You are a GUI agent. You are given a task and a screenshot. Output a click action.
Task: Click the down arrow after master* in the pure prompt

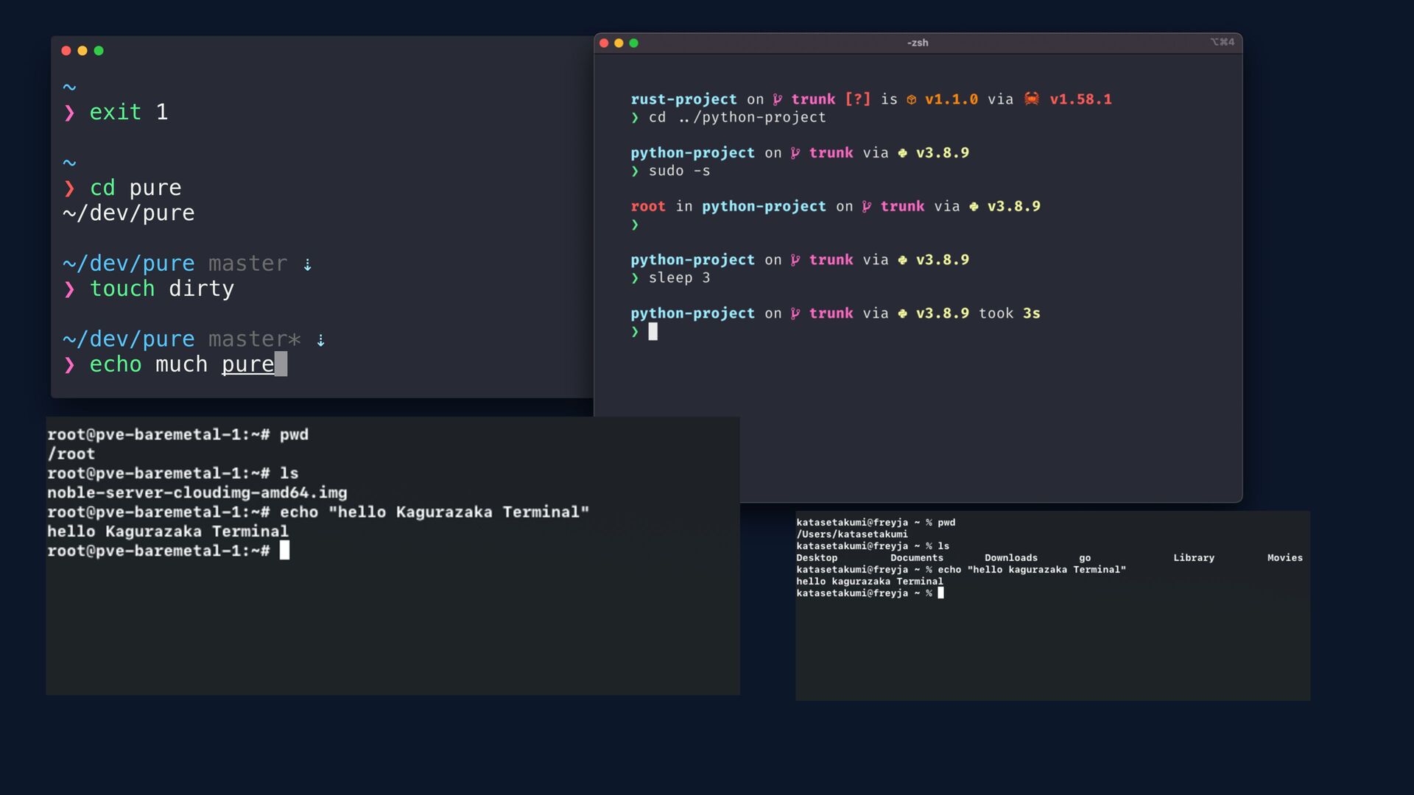pyautogui.click(x=320, y=340)
